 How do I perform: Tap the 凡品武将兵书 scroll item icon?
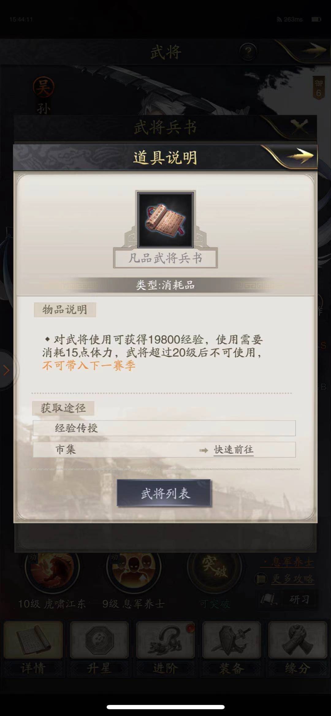pyautogui.click(x=165, y=219)
